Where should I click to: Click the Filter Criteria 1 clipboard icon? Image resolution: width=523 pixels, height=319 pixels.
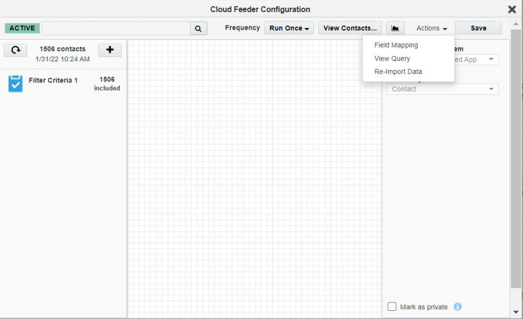coord(16,84)
